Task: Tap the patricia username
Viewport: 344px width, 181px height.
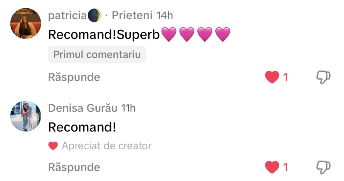Action: click(x=67, y=16)
